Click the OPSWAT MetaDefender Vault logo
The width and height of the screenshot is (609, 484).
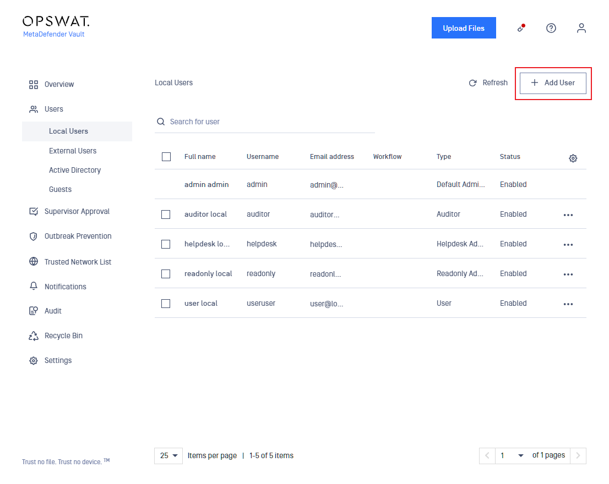56,27
